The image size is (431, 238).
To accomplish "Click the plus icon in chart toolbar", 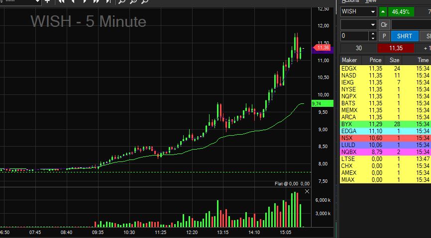I will pos(47,1).
